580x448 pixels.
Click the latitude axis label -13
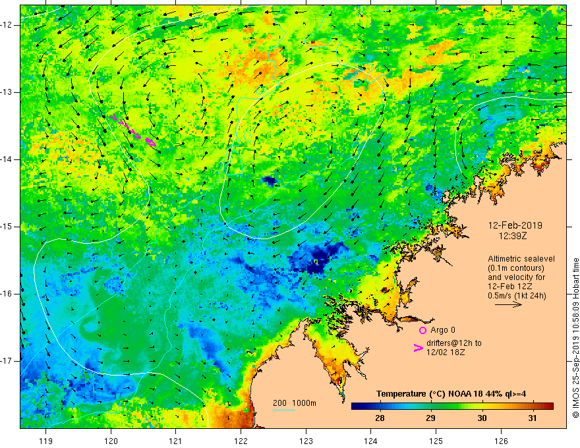pyautogui.click(x=7, y=92)
